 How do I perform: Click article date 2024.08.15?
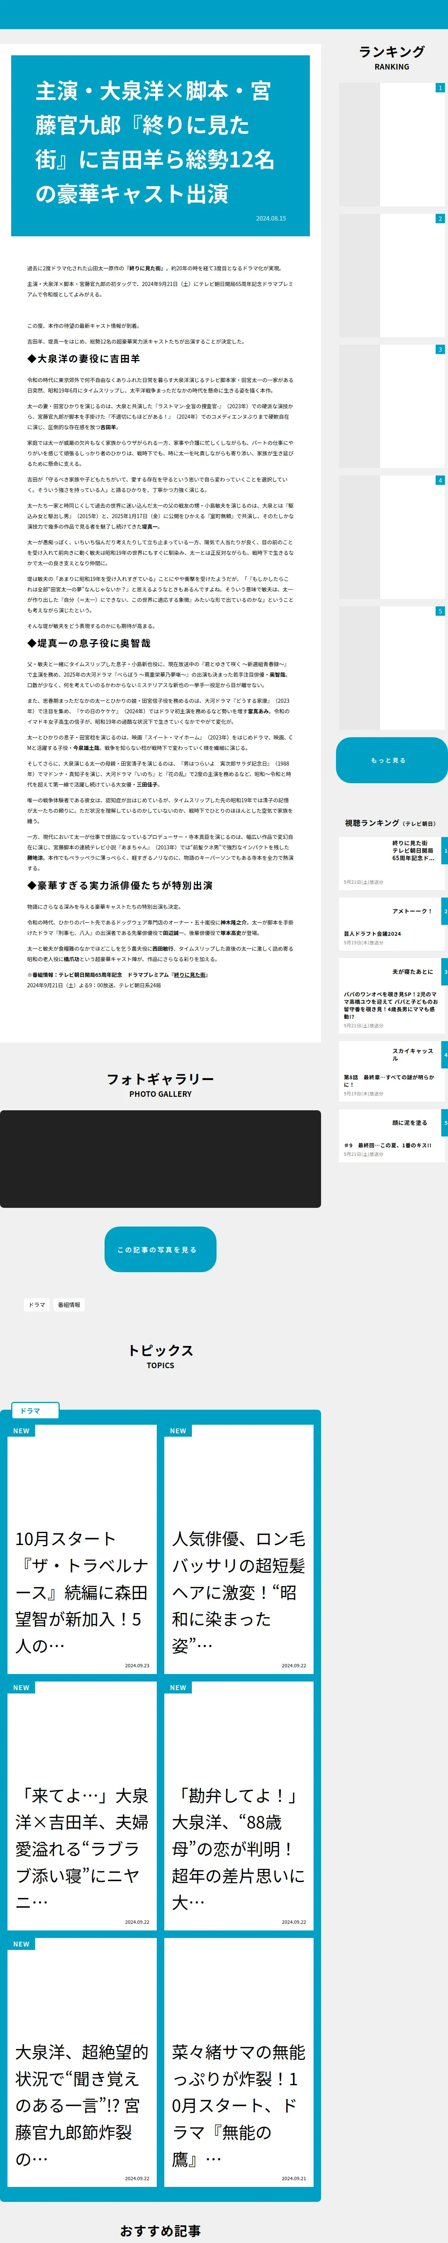point(271,219)
